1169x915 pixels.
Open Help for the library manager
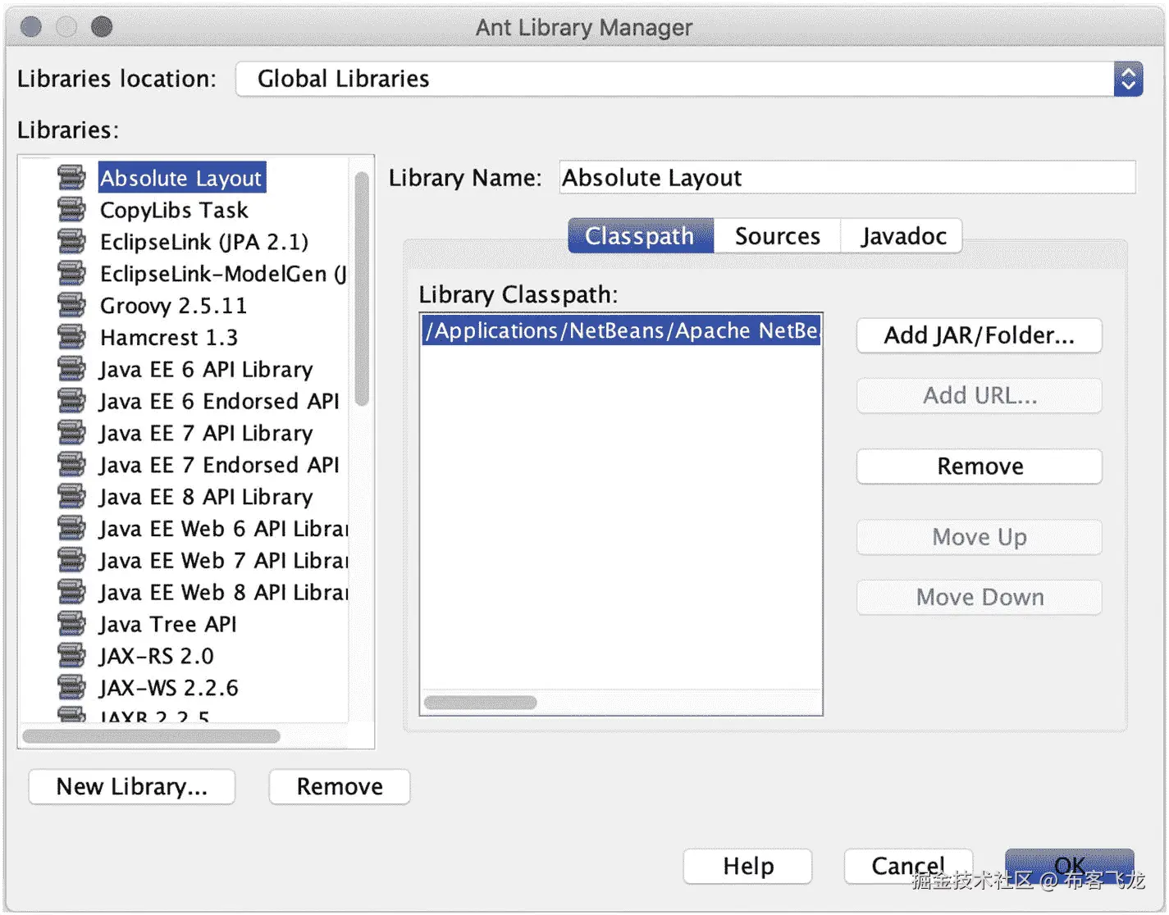(x=748, y=866)
